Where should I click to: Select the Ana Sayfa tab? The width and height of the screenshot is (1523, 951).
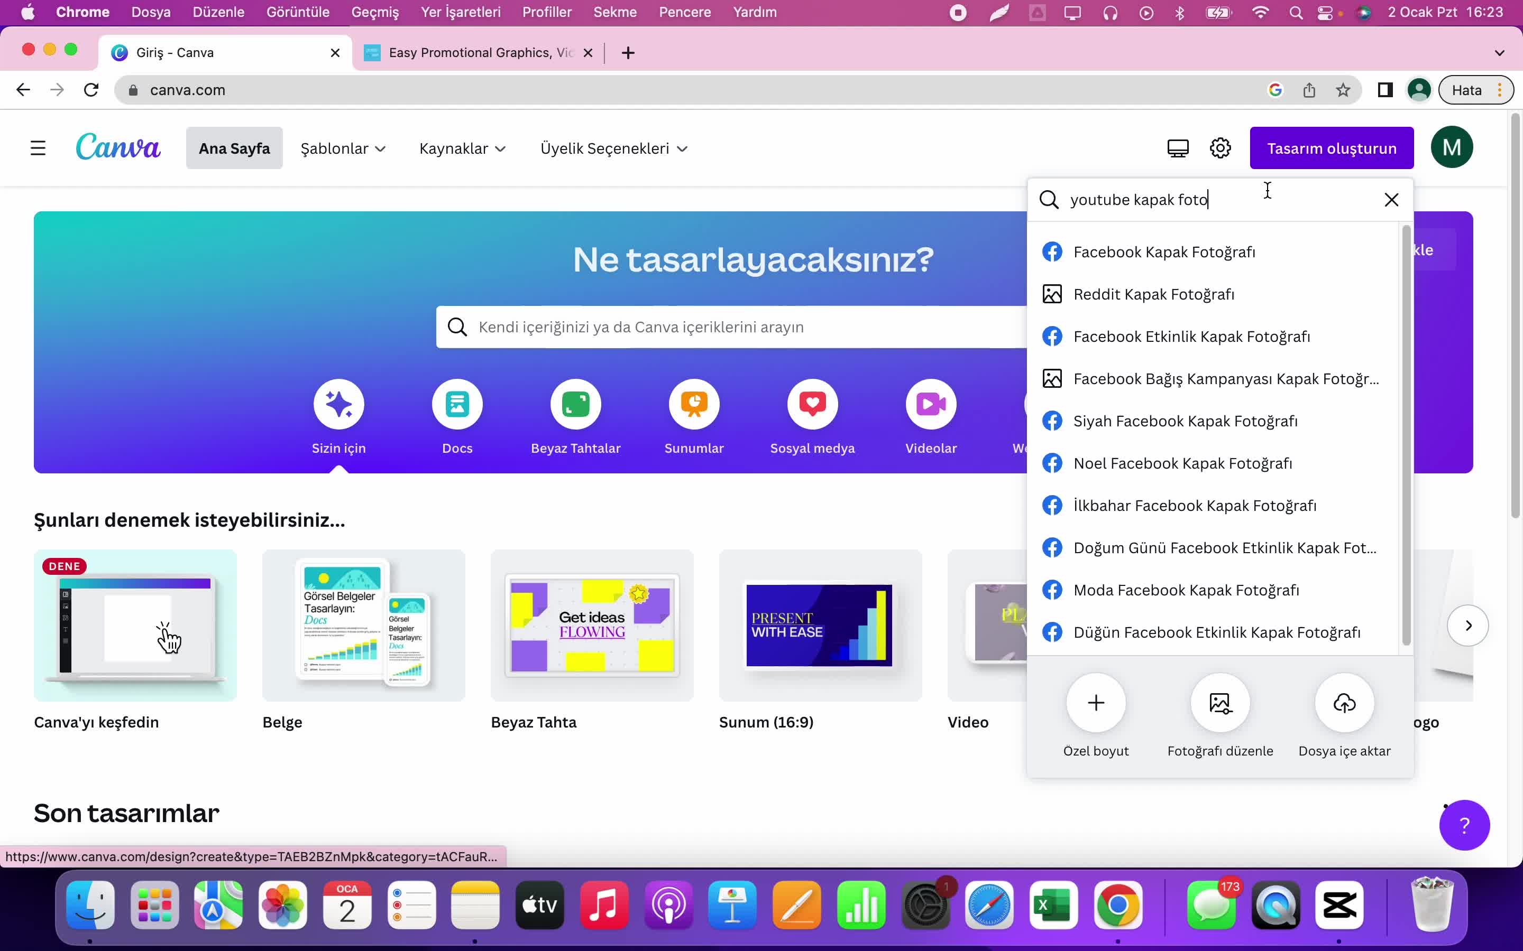(x=234, y=148)
